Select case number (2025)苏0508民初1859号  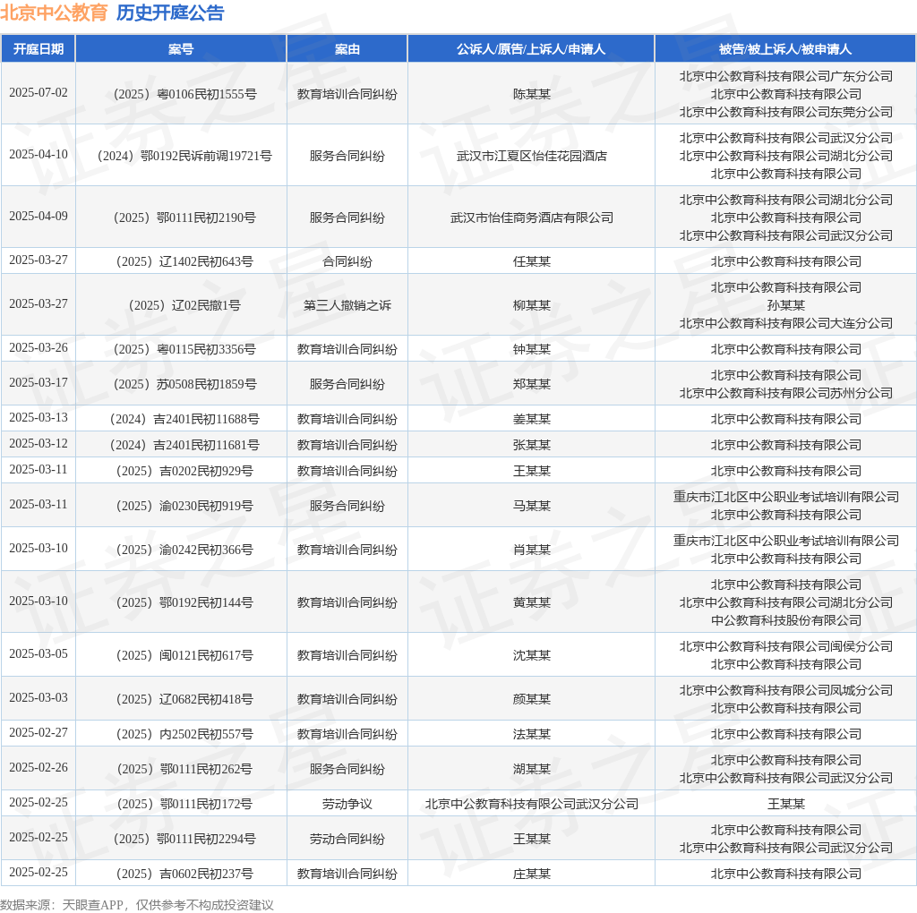coord(184,385)
